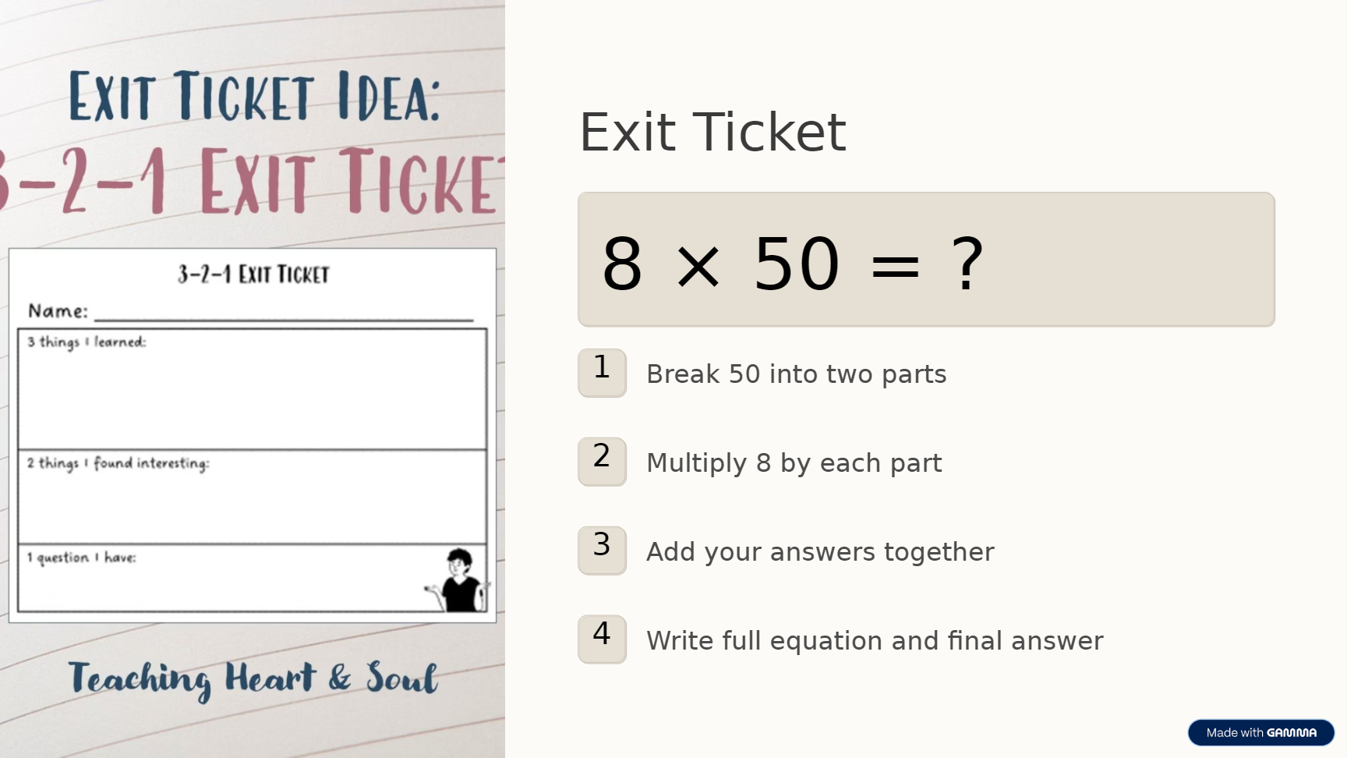This screenshot has height=758, width=1347.
Task: Select the "Multiply 8 by each part" step
Action: (x=794, y=463)
